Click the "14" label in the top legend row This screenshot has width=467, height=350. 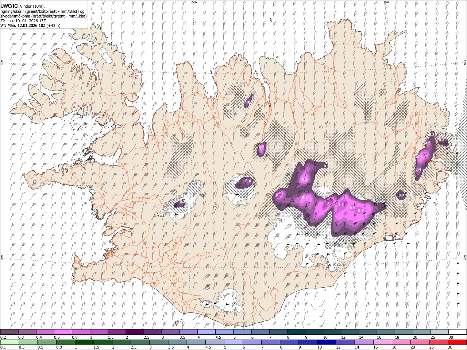click(361, 337)
